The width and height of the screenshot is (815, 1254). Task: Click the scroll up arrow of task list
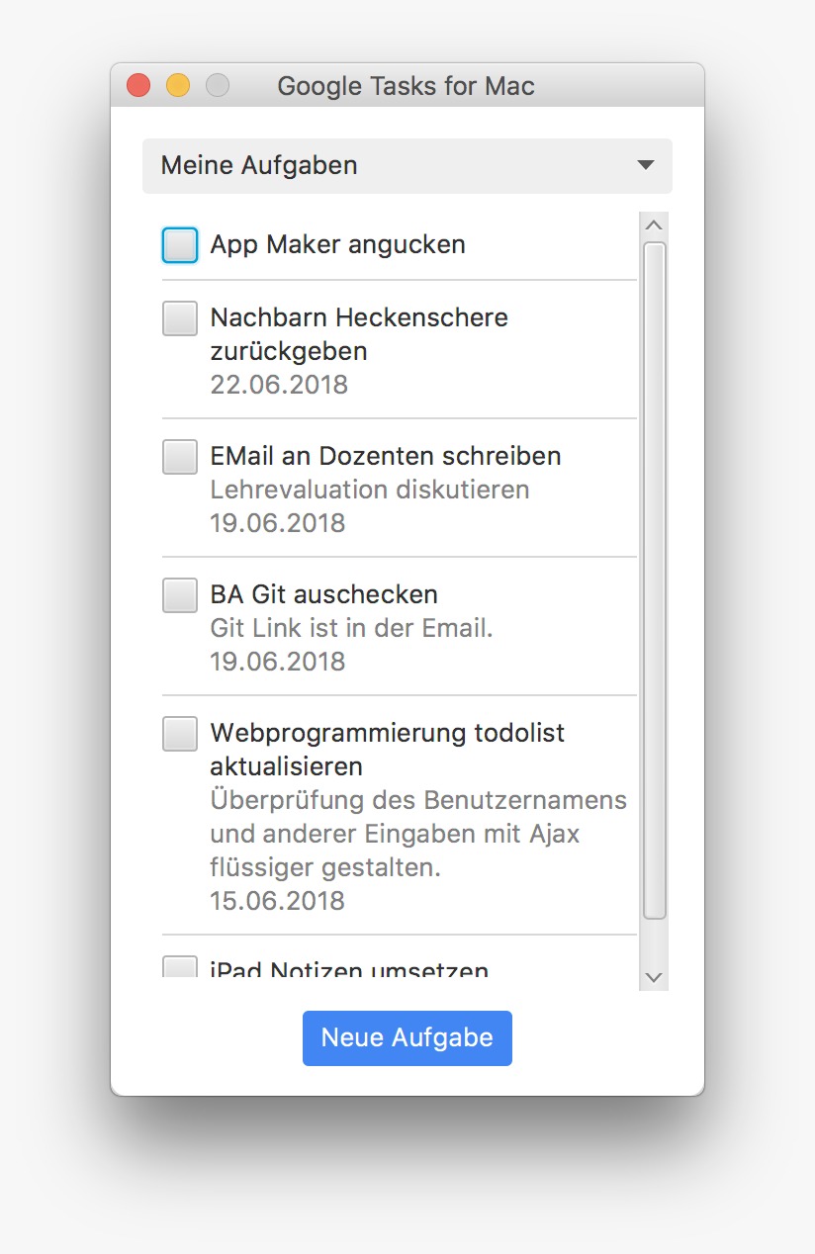click(x=654, y=225)
